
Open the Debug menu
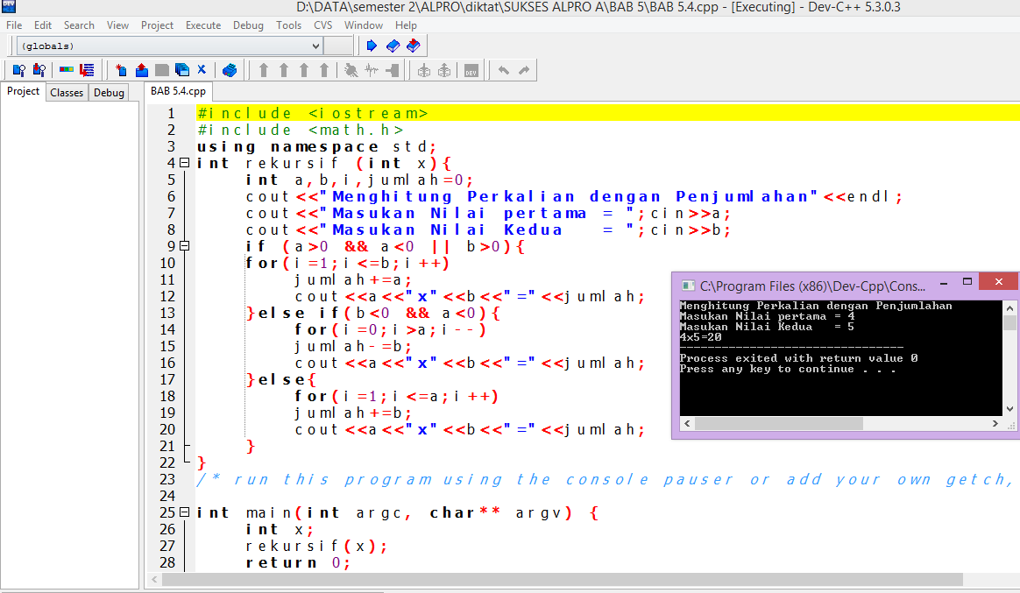coord(248,25)
